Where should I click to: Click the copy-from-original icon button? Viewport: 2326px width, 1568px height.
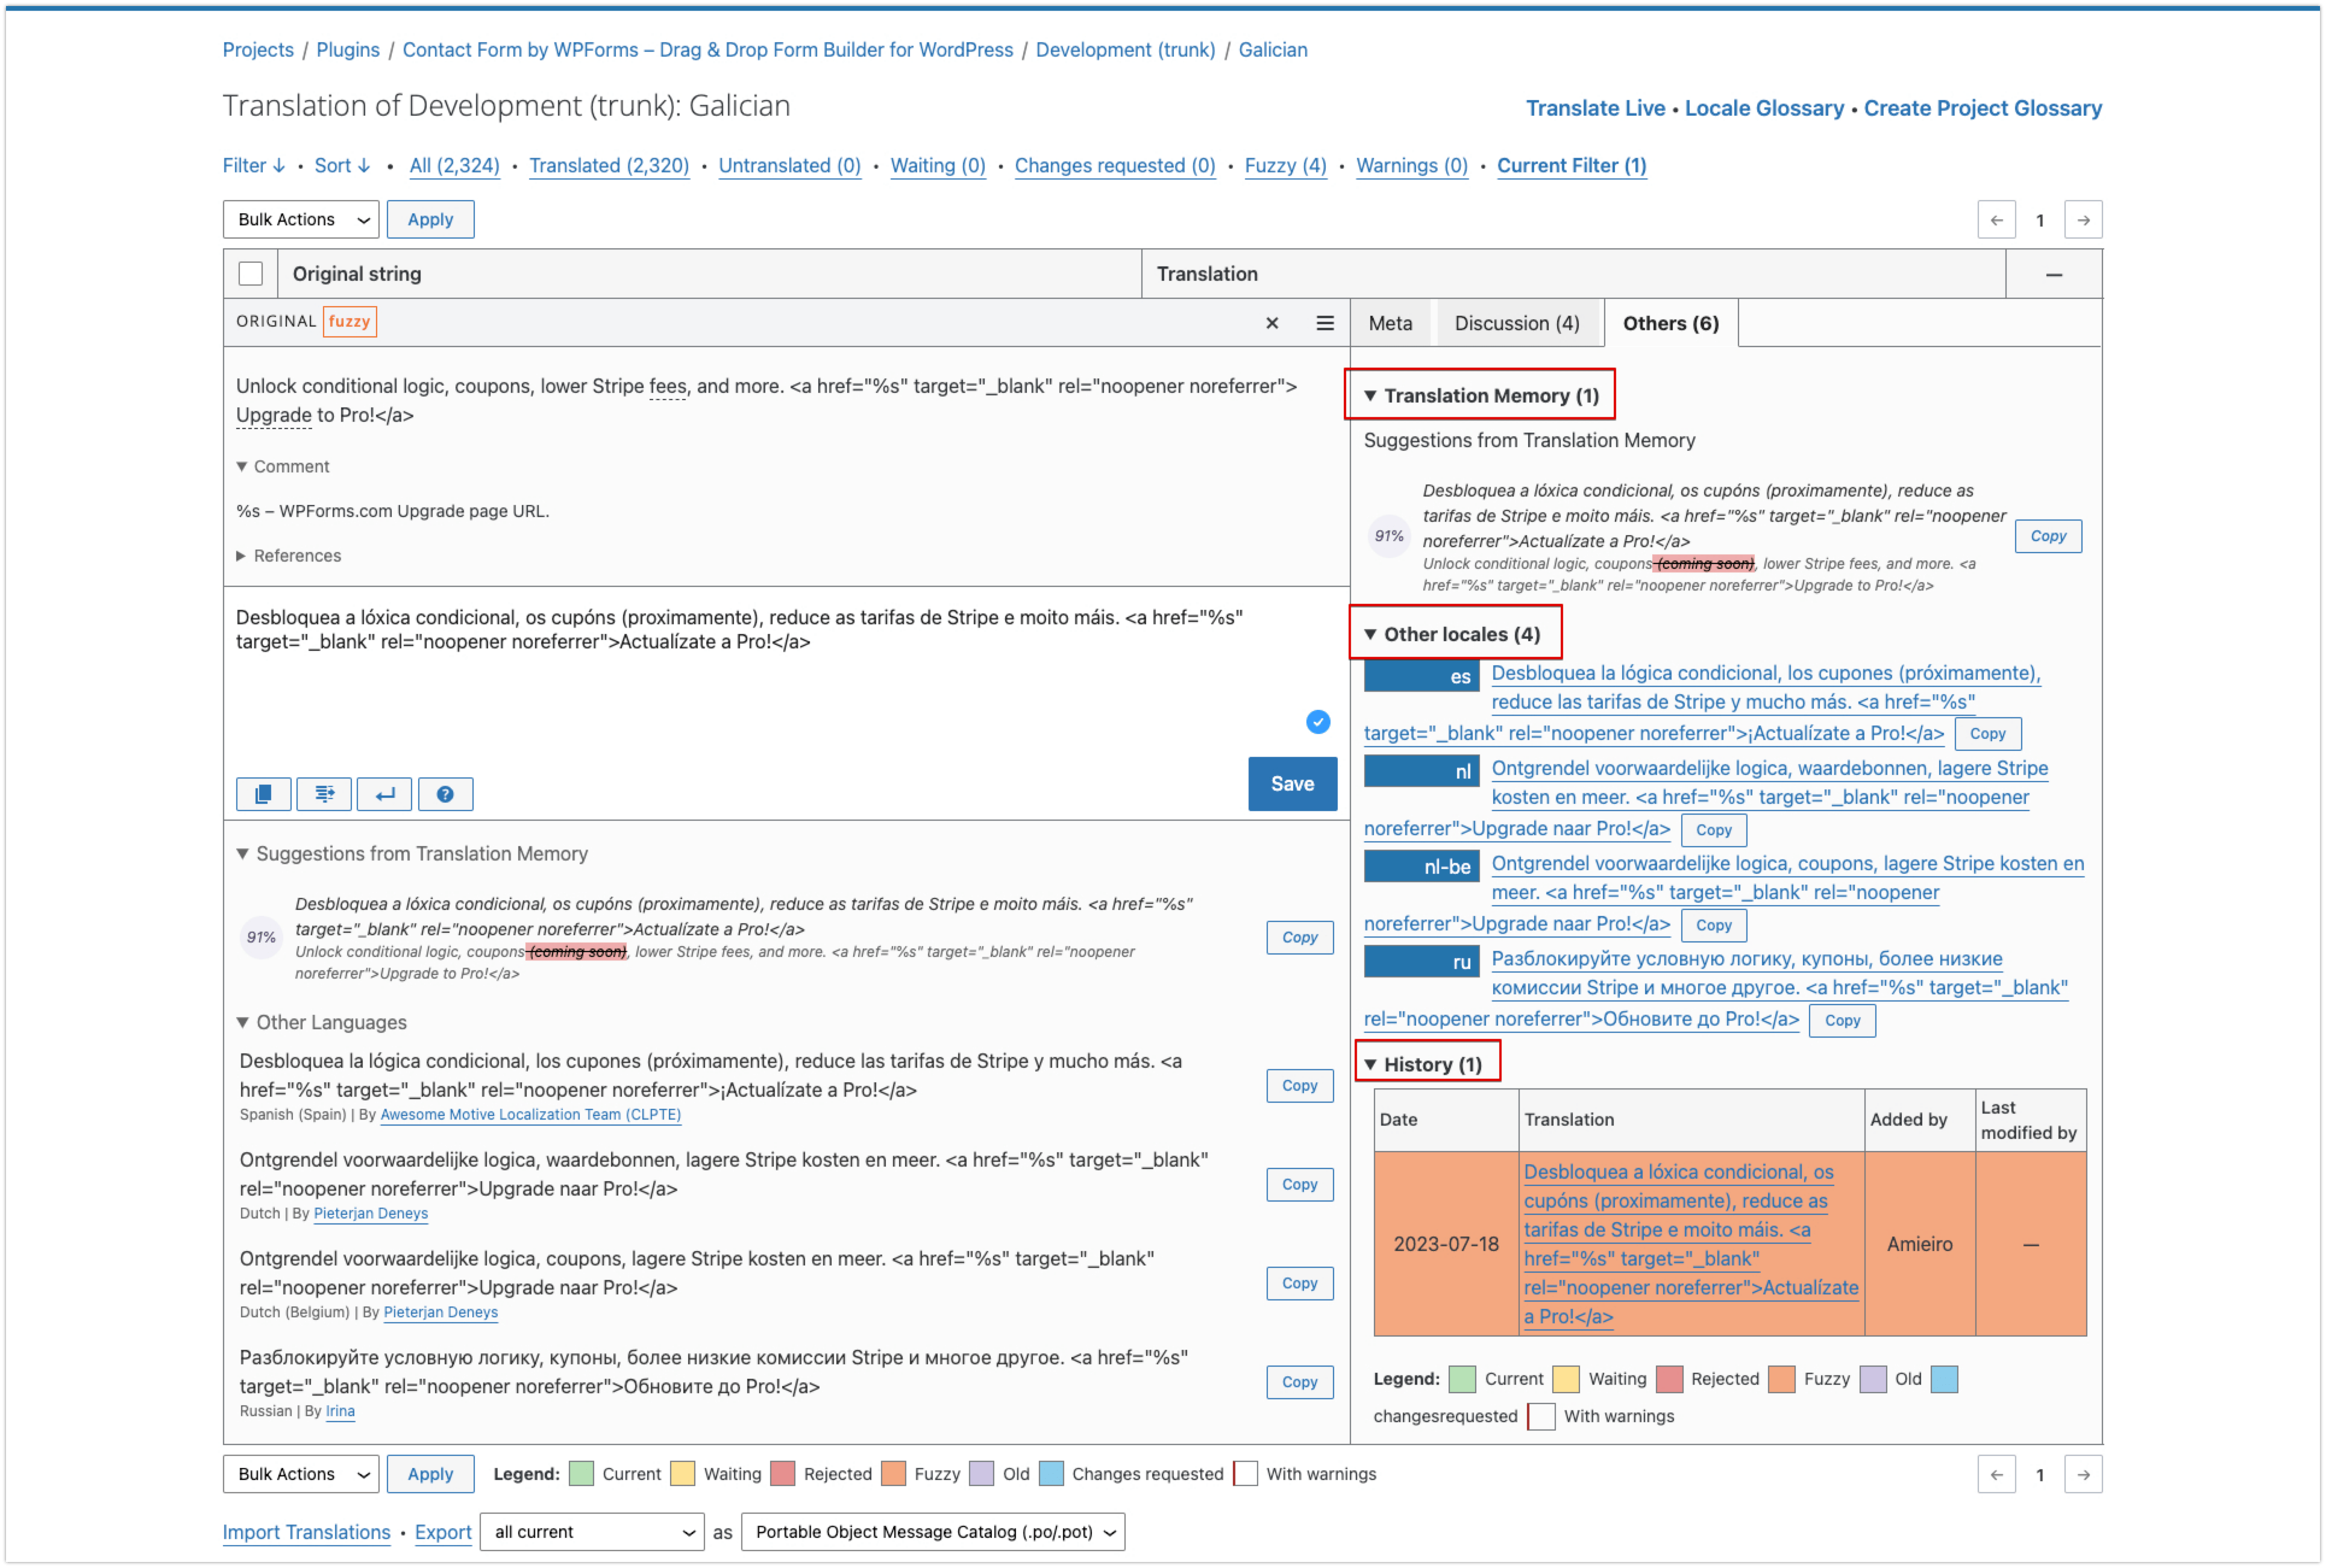(263, 794)
